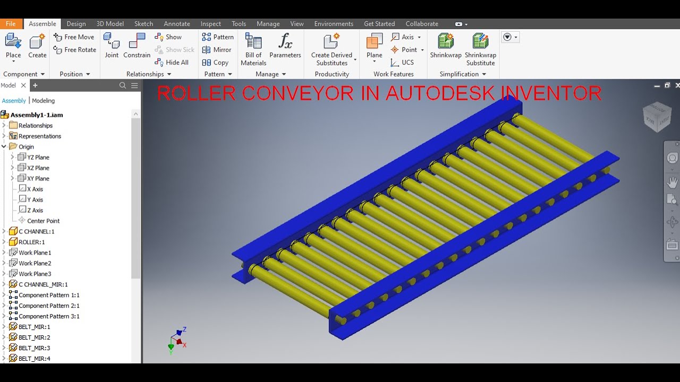Click the Collaborate ribbon tab

pyautogui.click(x=422, y=24)
